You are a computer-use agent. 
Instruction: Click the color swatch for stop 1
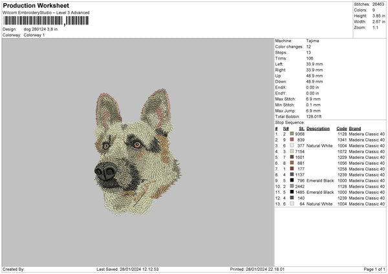293,134
